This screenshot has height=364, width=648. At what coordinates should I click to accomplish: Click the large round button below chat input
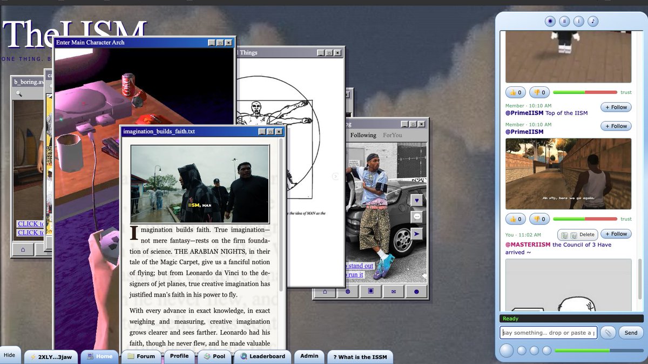pyautogui.click(x=507, y=350)
